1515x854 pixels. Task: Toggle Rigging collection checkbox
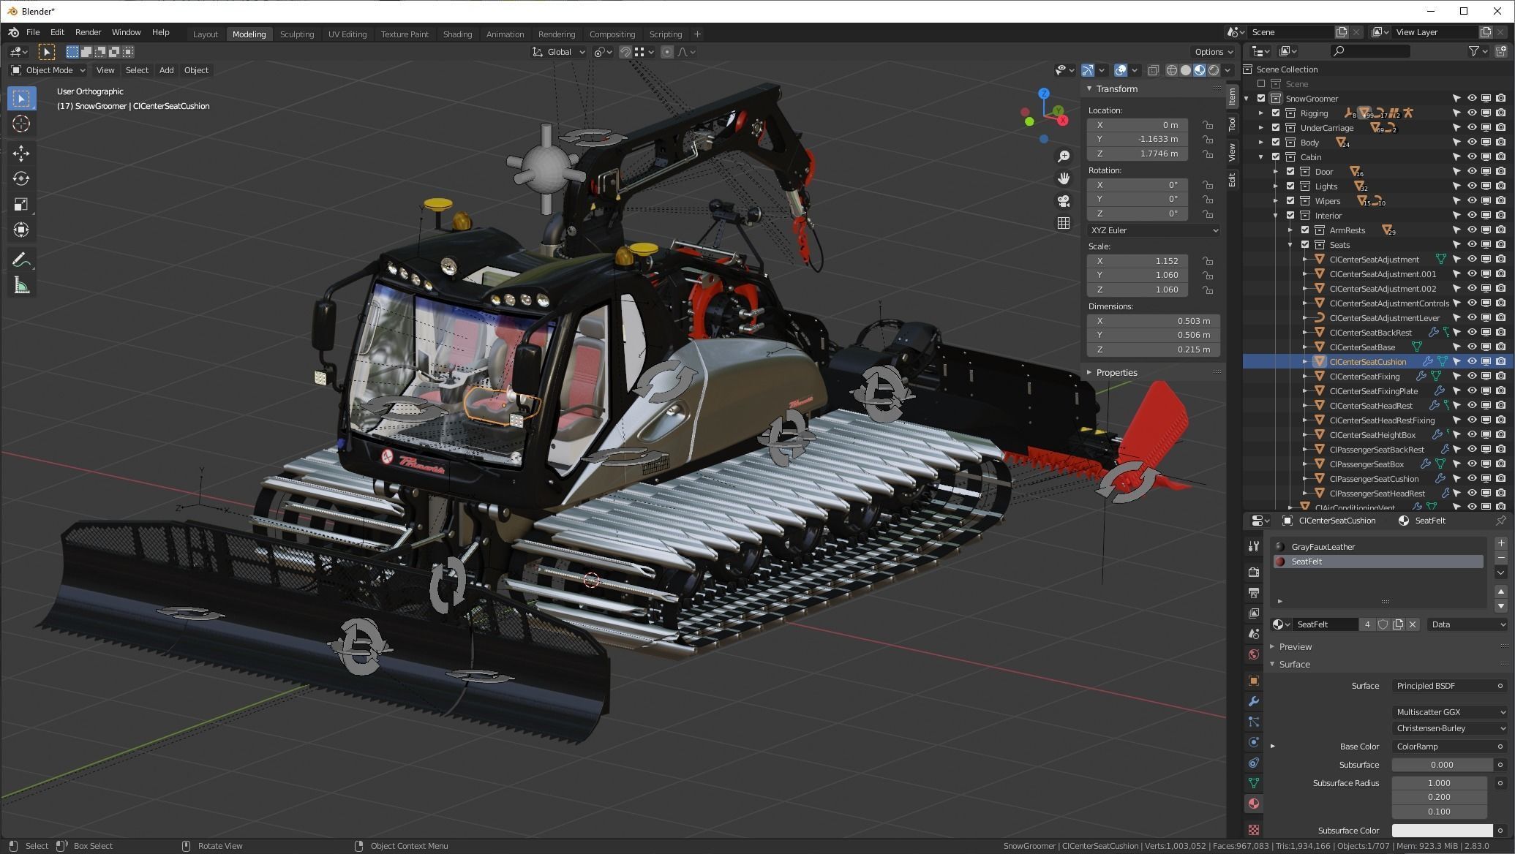(x=1276, y=113)
